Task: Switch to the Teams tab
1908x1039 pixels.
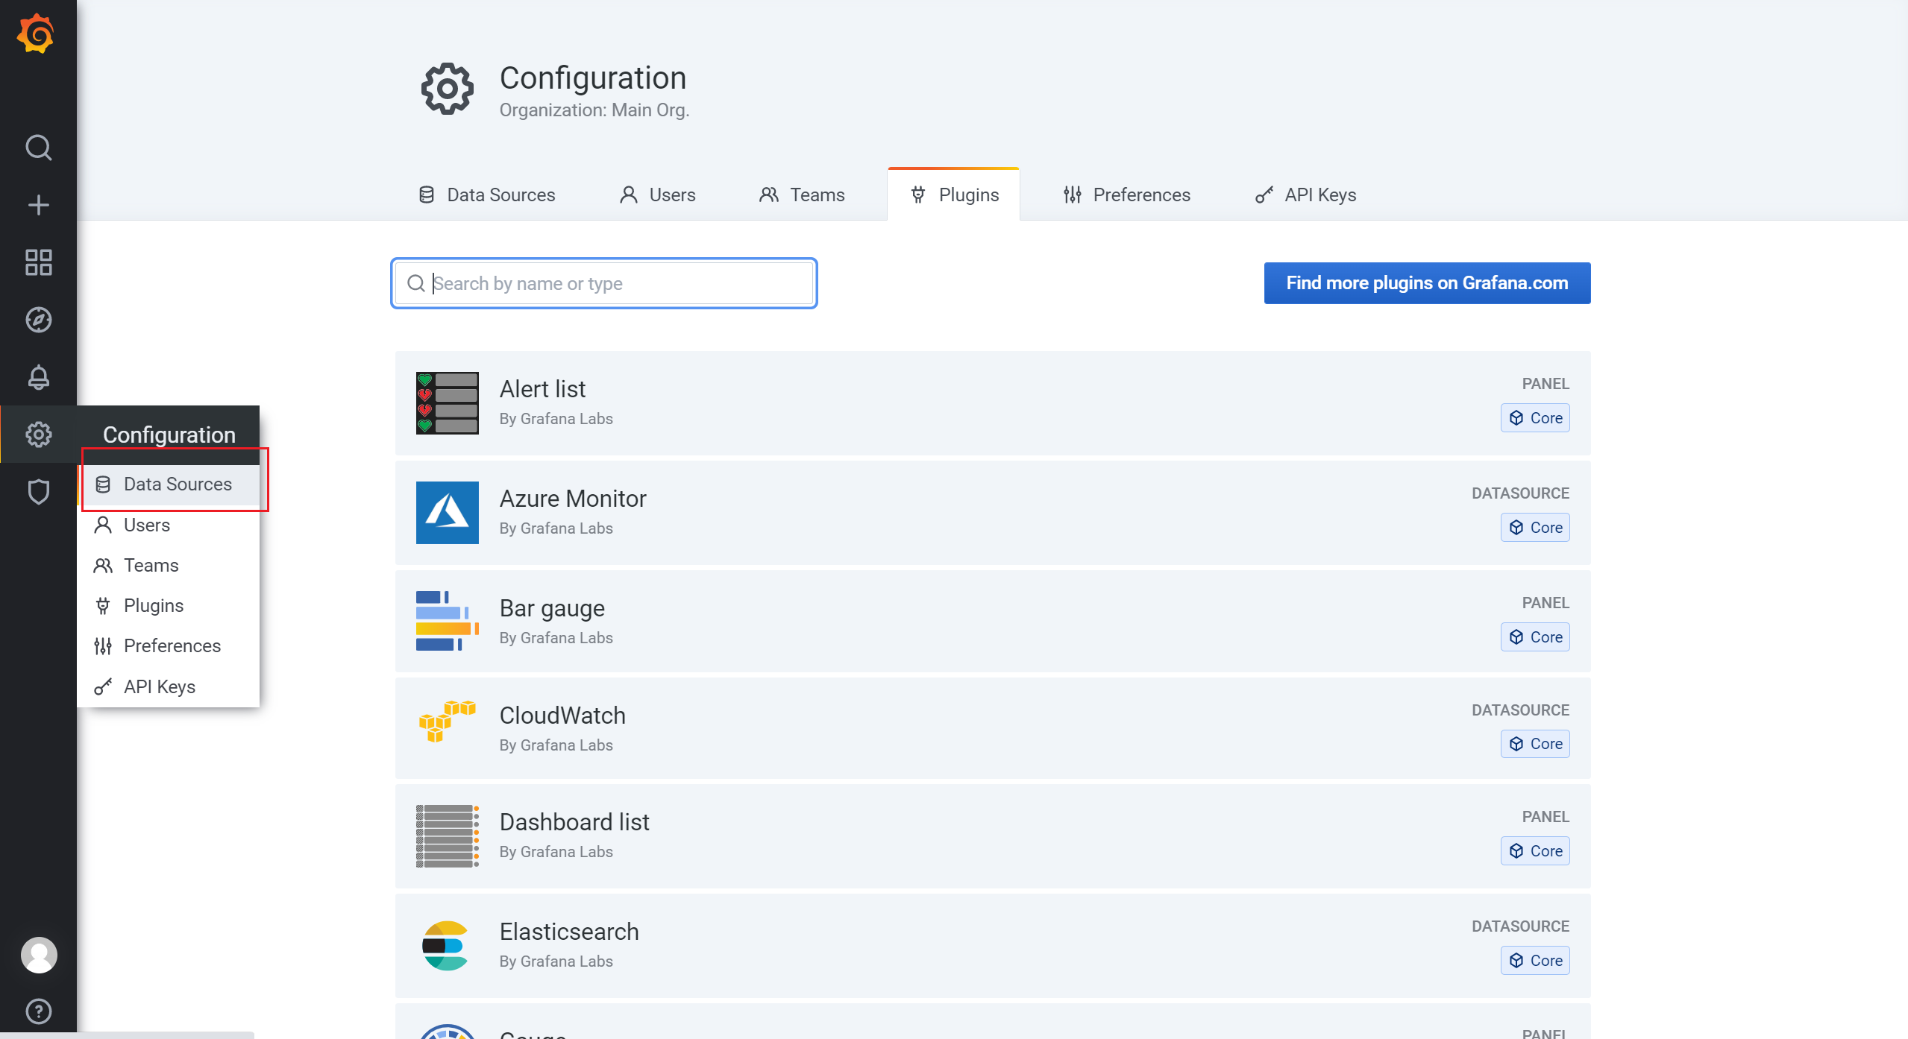Action: tap(803, 195)
